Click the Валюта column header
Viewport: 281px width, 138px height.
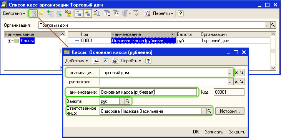pos(188,34)
